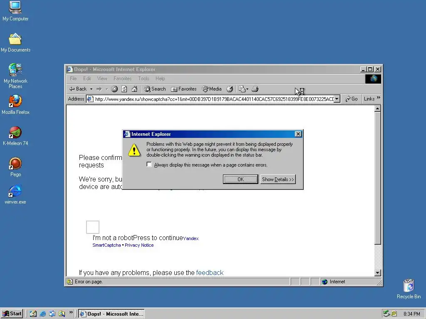Stop page loading with the Stop icon
This screenshot has width=426, height=319.
[114, 89]
